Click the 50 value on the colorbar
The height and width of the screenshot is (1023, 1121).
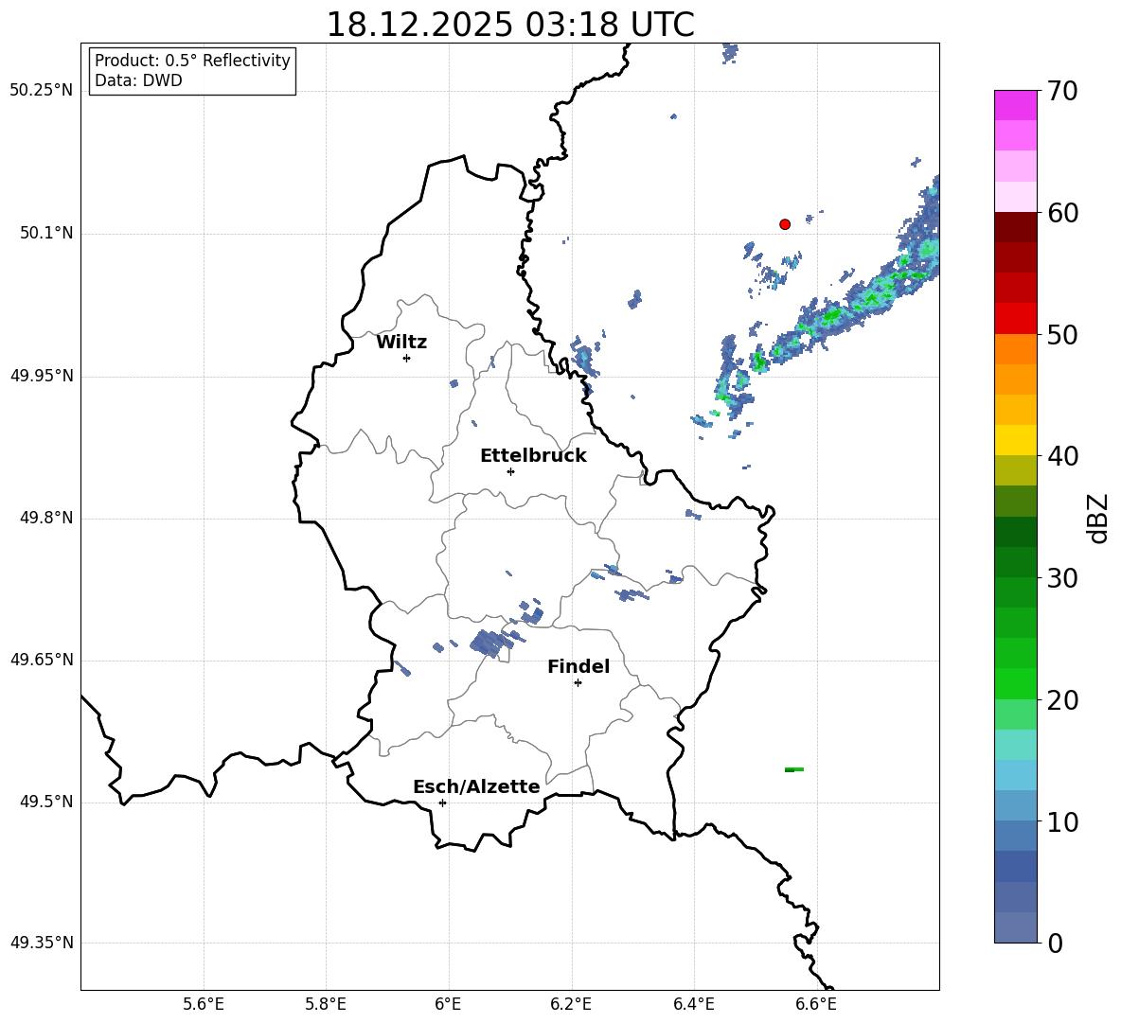coord(1062,334)
